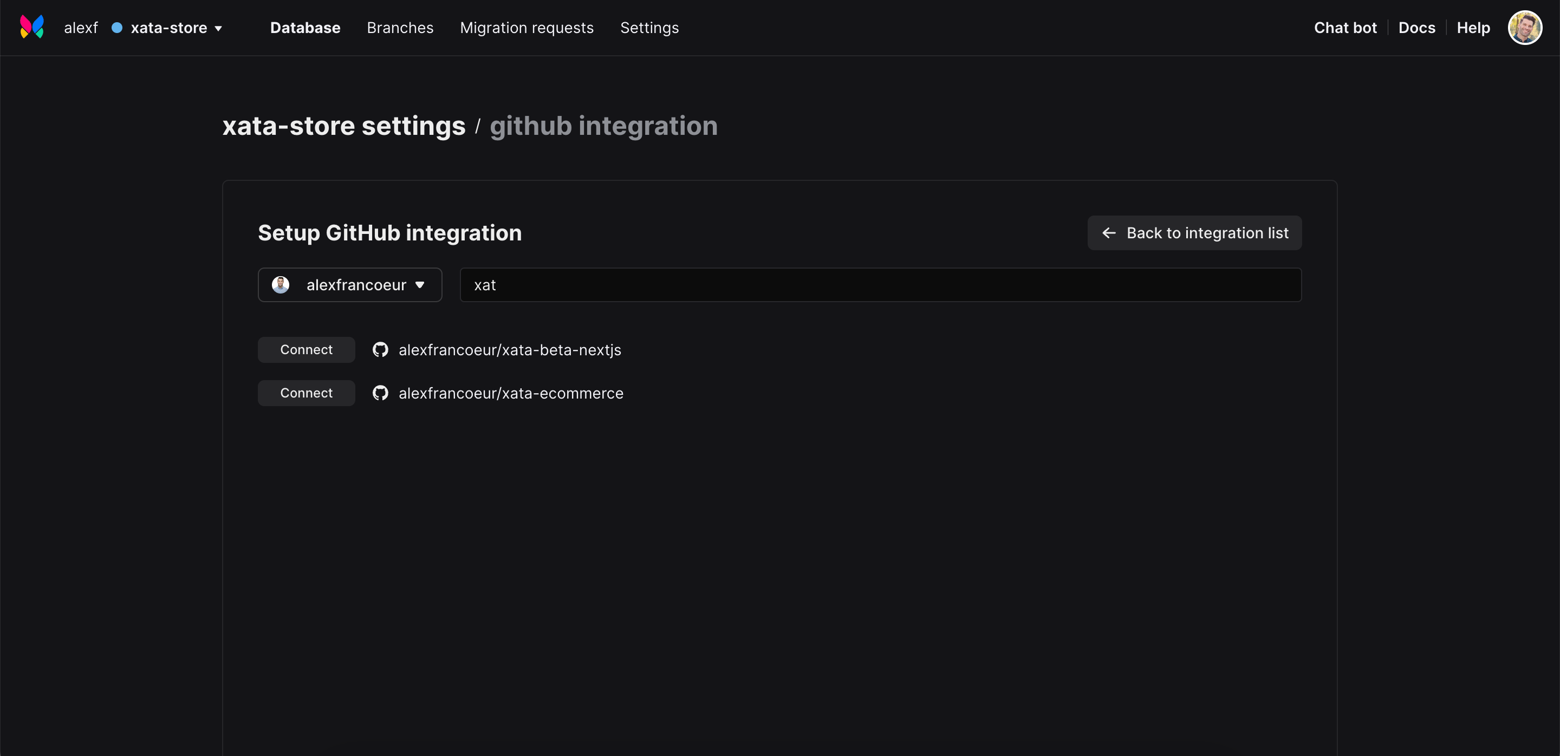Connect alexfrancoeur/xata-ecommerce repository
Screen dimensions: 1560x756
point(306,393)
